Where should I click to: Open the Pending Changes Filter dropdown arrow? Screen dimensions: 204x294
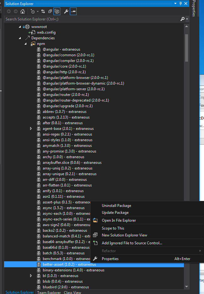(x=38, y=12)
